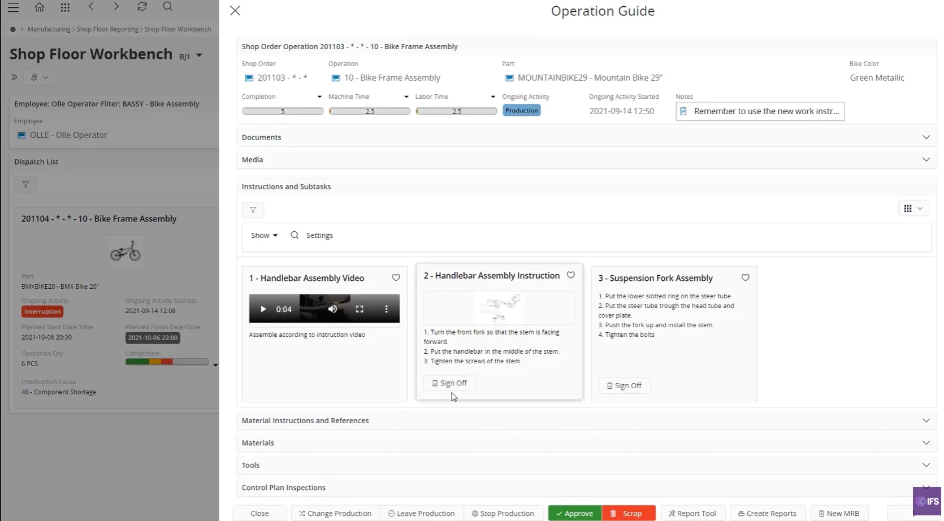Sign off Handlebar Assembly Instruction
The width and height of the screenshot is (944, 521).
(449, 383)
